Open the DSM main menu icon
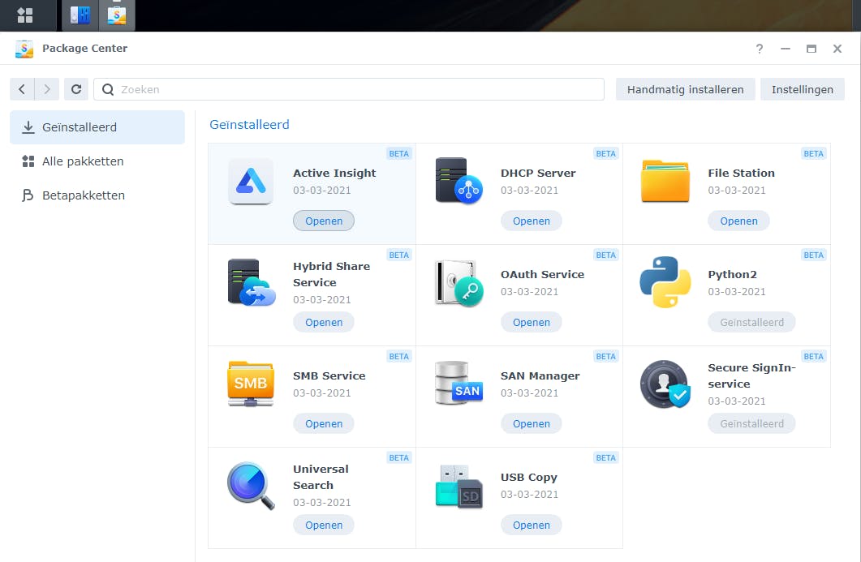Viewport: 861px width, 562px height. tap(25, 15)
